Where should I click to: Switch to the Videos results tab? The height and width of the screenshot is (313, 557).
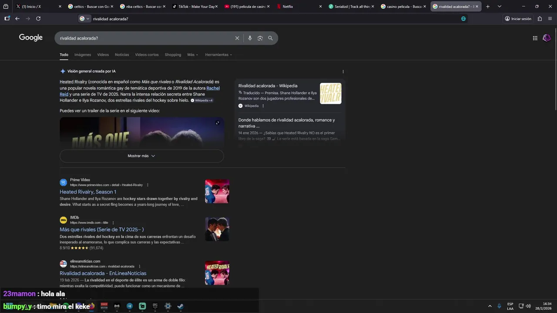[103, 55]
